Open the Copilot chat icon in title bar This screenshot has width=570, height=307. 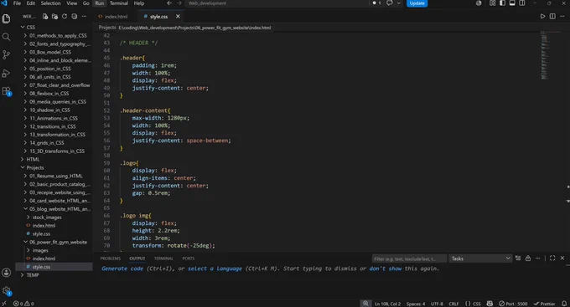389,3
